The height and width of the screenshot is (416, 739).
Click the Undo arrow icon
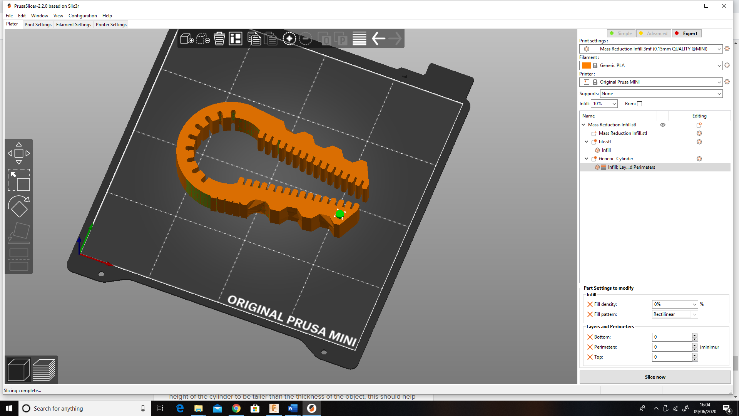(378, 39)
